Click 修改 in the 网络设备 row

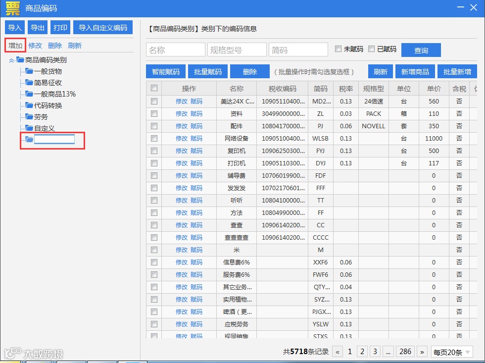(182, 138)
